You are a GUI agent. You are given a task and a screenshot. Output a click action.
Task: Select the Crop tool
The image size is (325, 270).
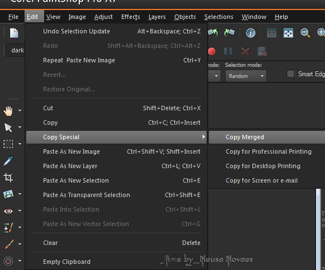(x=8, y=178)
